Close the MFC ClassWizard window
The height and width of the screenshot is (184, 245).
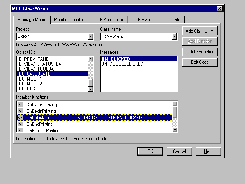(219, 8)
